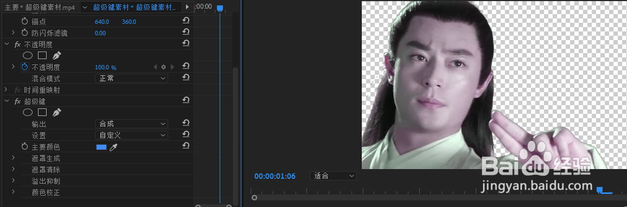Open the 适合 zoom level dropdown
The width and height of the screenshot is (627, 207).
coord(333,176)
